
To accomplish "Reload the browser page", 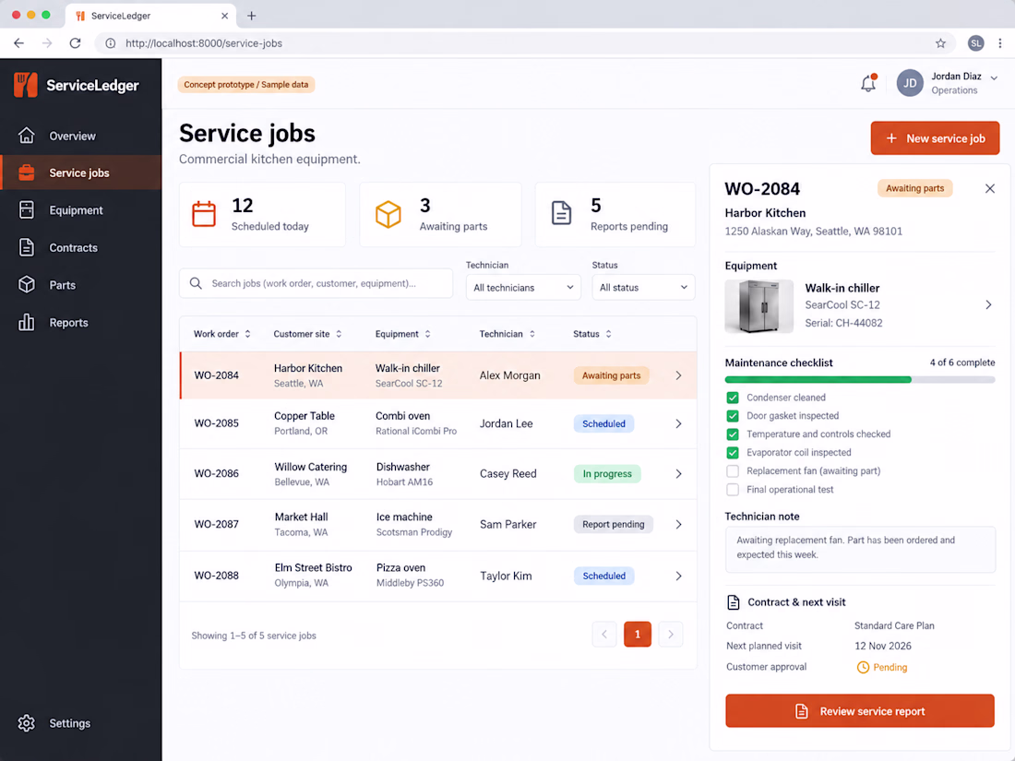I will click(x=75, y=43).
